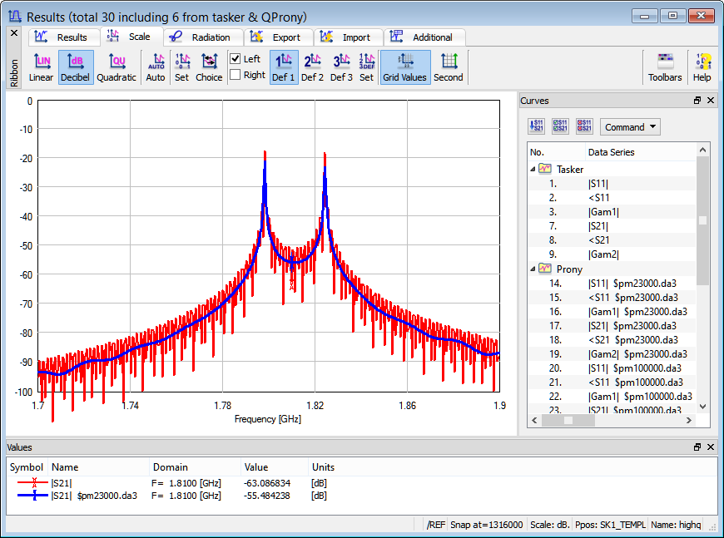The image size is (724, 538).
Task: Open the Toolbars options
Action: (x=664, y=67)
